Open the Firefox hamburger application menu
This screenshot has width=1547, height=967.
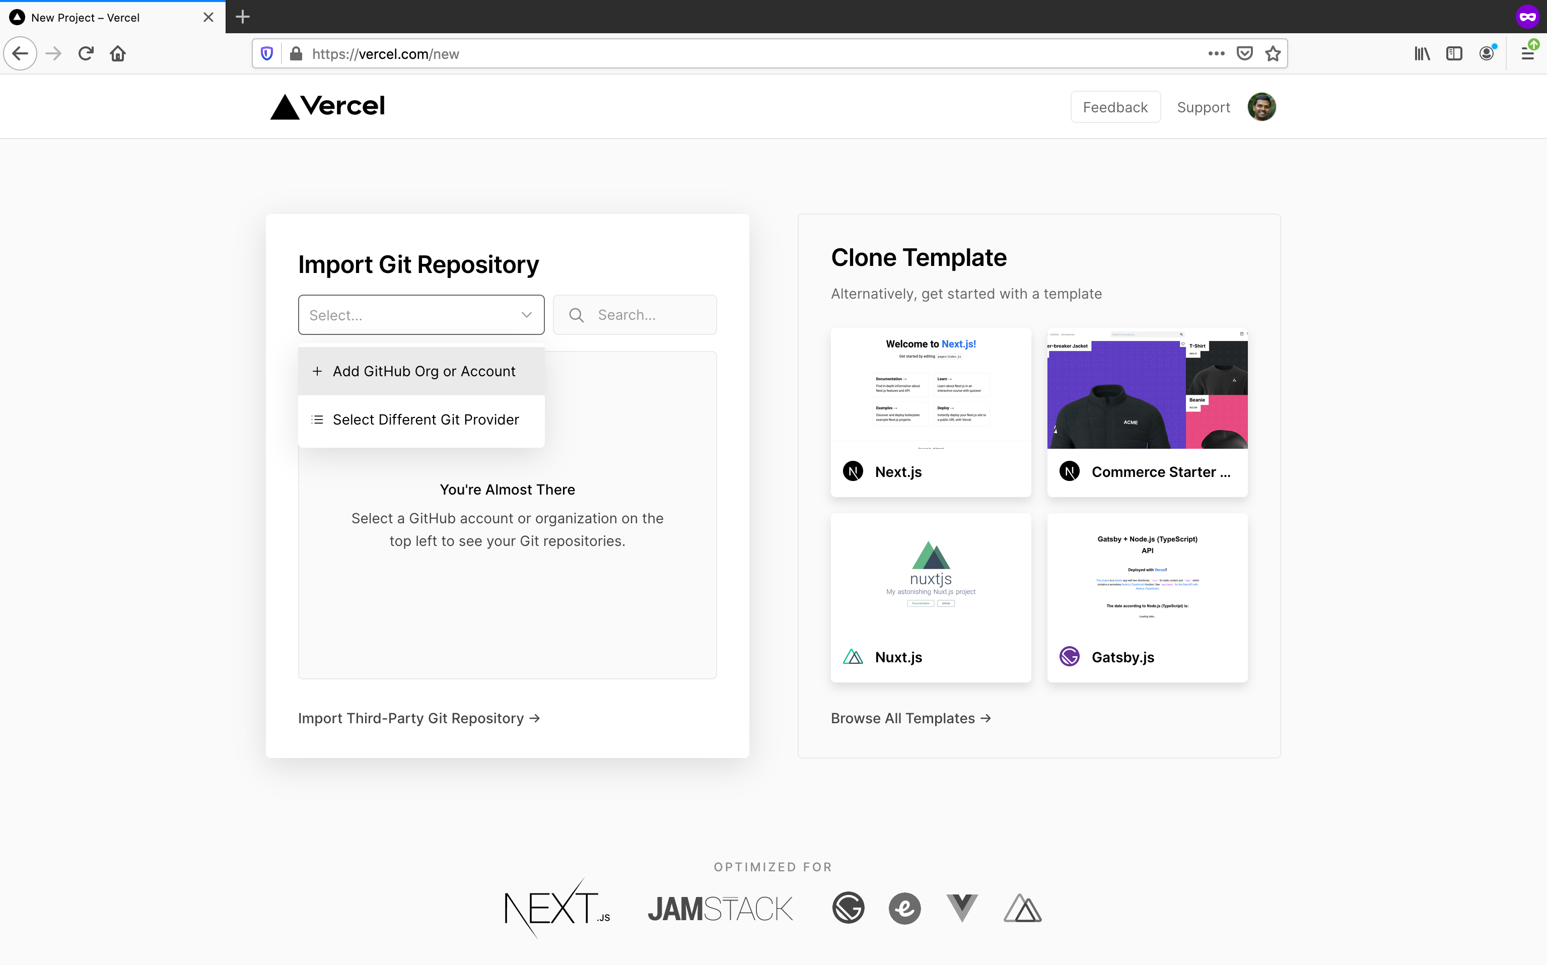tap(1527, 54)
